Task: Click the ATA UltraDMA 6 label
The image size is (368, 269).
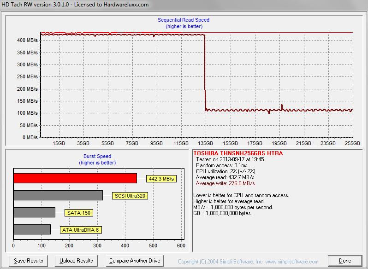Action: tap(81, 230)
